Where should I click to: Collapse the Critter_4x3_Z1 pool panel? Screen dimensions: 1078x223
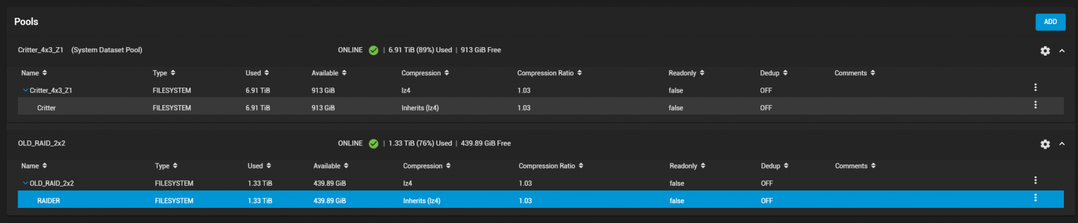point(1062,51)
